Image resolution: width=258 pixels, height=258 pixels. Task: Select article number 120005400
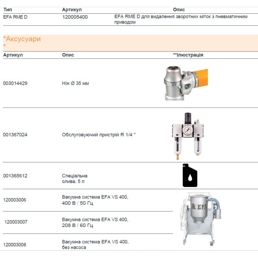coord(75,17)
